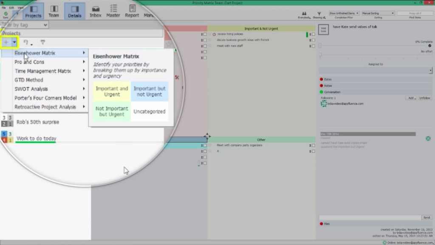
Task: Click the funnel filter icon under Projects
Action: tap(43, 42)
